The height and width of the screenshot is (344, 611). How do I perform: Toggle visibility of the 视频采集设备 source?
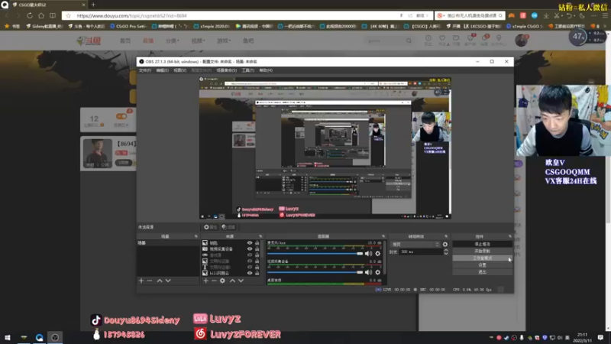(250, 249)
